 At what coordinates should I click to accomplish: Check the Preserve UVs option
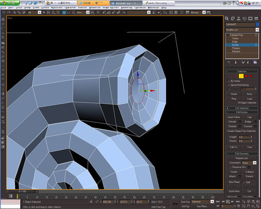pos(230,167)
